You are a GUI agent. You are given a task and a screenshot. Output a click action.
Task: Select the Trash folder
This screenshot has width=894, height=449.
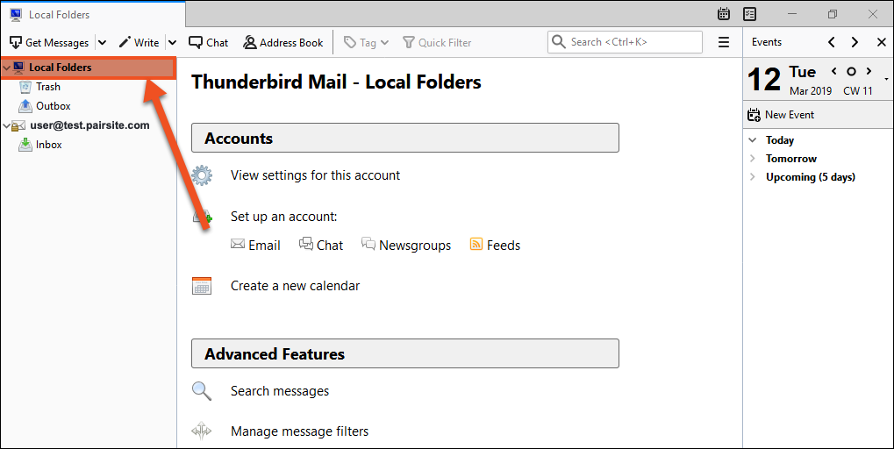click(48, 87)
